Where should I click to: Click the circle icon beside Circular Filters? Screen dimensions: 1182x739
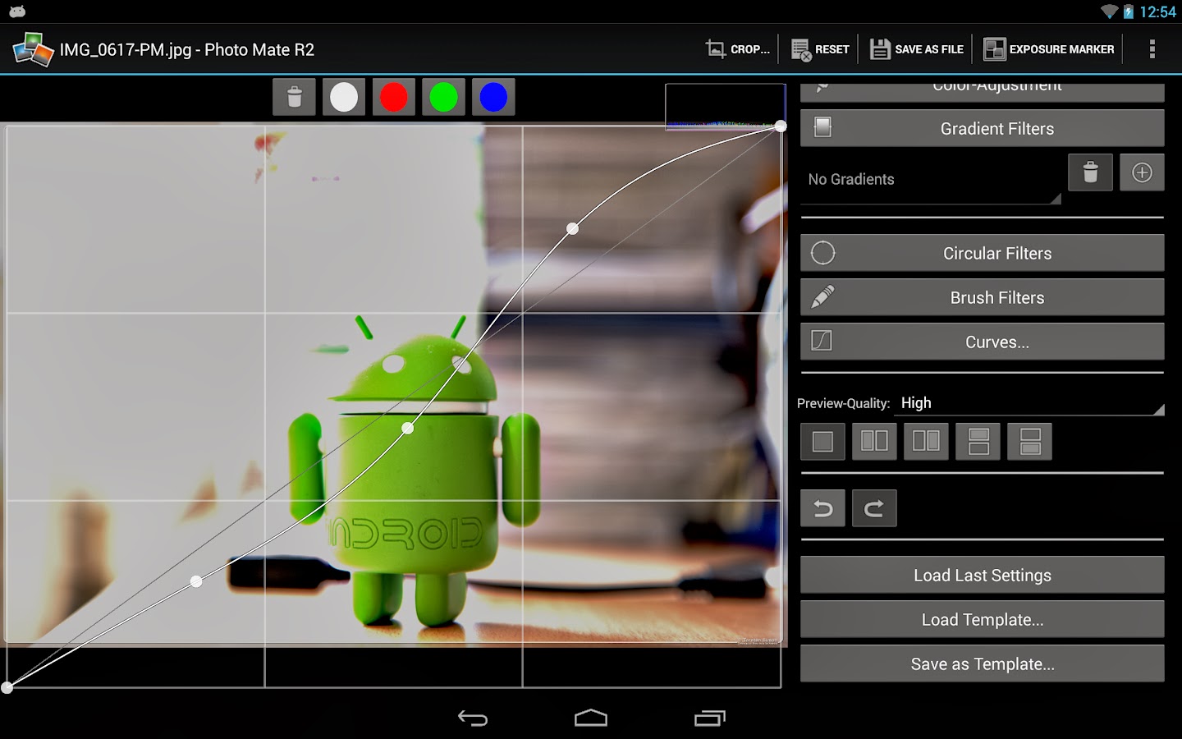(822, 253)
